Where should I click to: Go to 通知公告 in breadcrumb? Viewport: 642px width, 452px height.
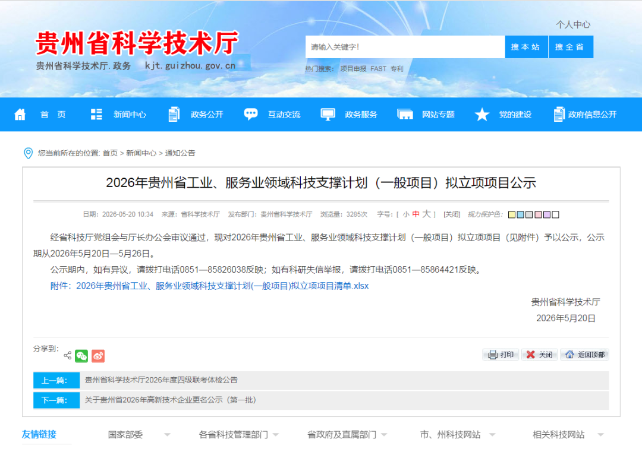(x=180, y=153)
